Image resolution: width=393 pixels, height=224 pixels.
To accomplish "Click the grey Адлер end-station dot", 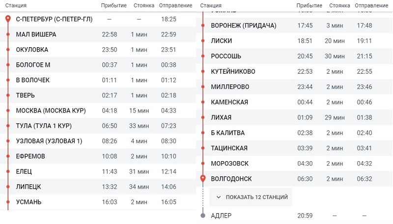I will [x=203, y=216].
